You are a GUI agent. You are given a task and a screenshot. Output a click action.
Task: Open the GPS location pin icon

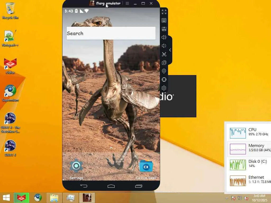click(164, 71)
